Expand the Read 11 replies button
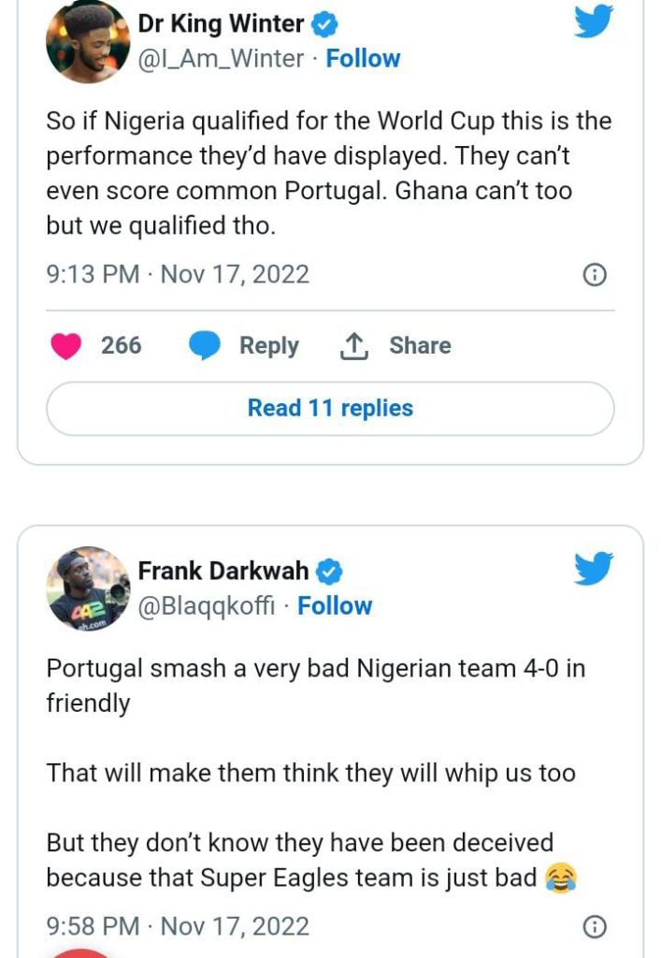The image size is (661, 958). coord(330,409)
